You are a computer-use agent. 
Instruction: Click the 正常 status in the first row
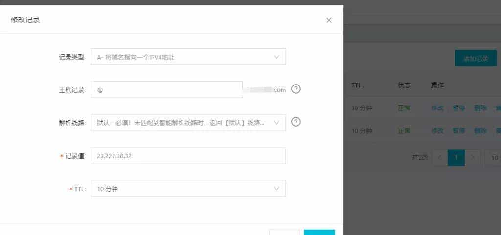pyautogui.click(x=404, y=108)
